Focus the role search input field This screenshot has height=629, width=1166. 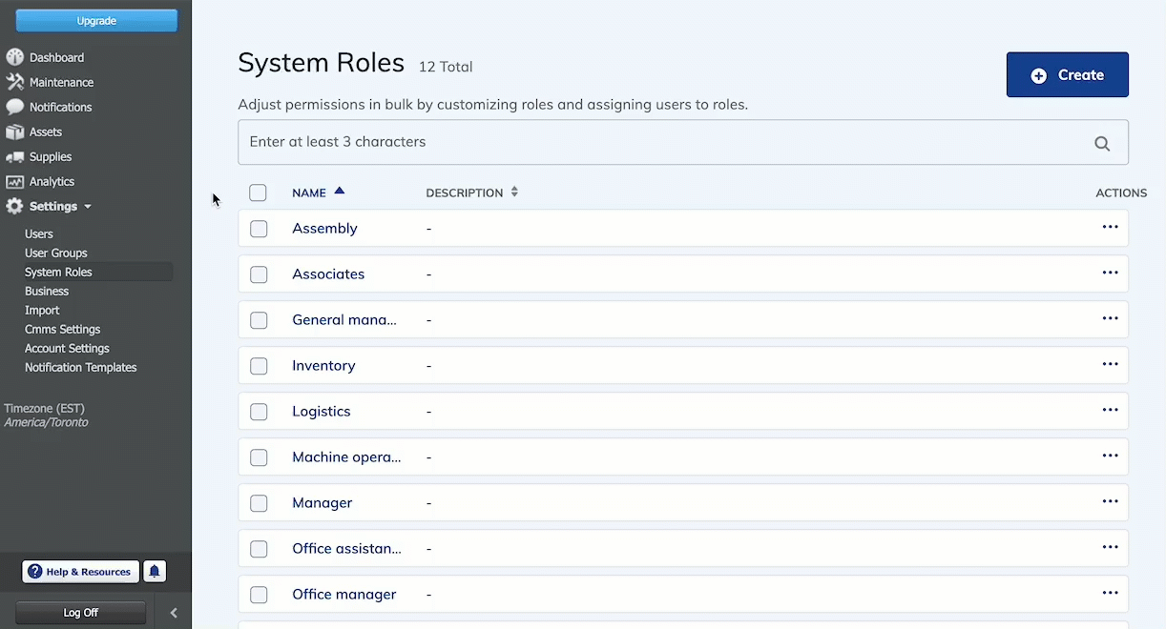[683, 142]
